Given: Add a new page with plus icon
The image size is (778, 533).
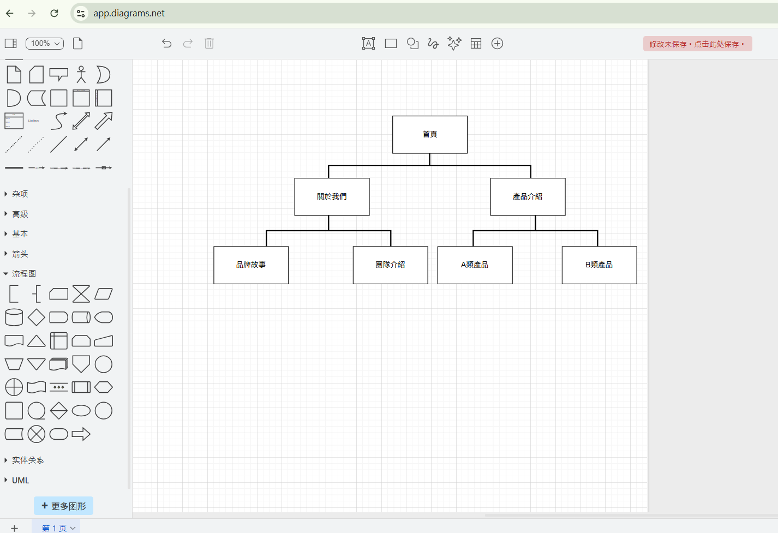Looking at the screenshot, I should 15,528.
